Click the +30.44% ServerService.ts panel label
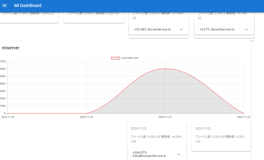This screenshot has height=160, width=264. click(x=152, y=30)
